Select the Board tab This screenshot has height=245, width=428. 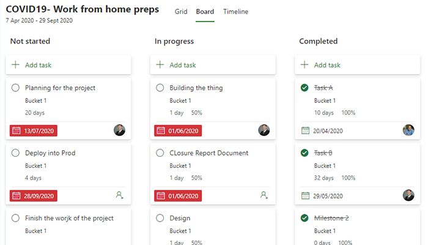pyautogui.click(x=205, y=12)
